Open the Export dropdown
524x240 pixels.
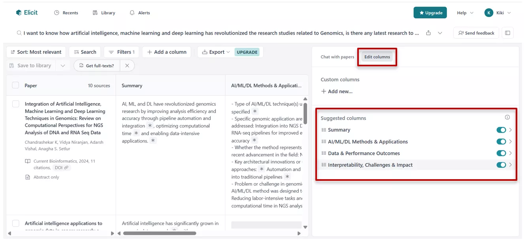[x=216, y=52]
